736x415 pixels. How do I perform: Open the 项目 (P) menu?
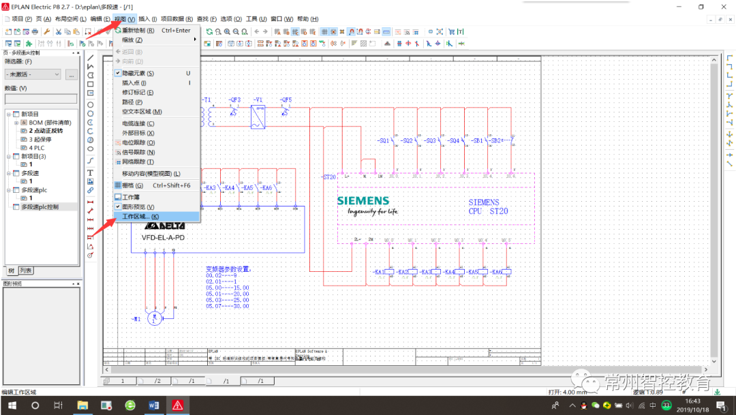click(22, 19)
